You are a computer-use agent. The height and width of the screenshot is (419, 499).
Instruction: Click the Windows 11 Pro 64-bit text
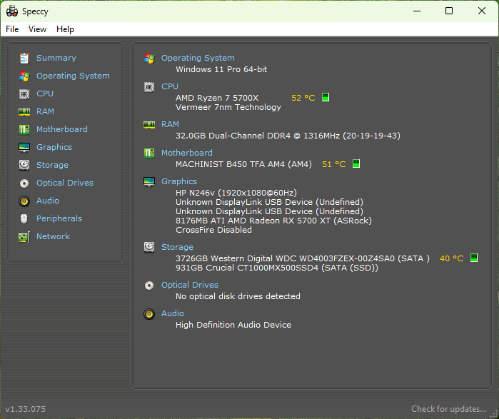221,69
